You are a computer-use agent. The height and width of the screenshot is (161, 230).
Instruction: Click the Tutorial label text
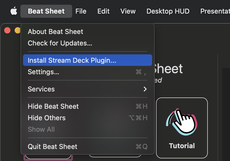[x=182, y=146]
